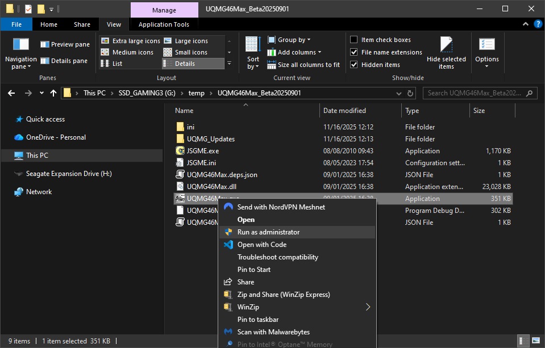Customize Quick Access Toolbar dropdown
545x348 pixels.
click(52, 10)
